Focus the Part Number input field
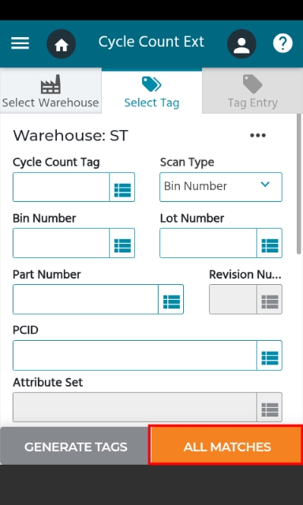Screen dimensions: 303x505 tap(86, 299)
